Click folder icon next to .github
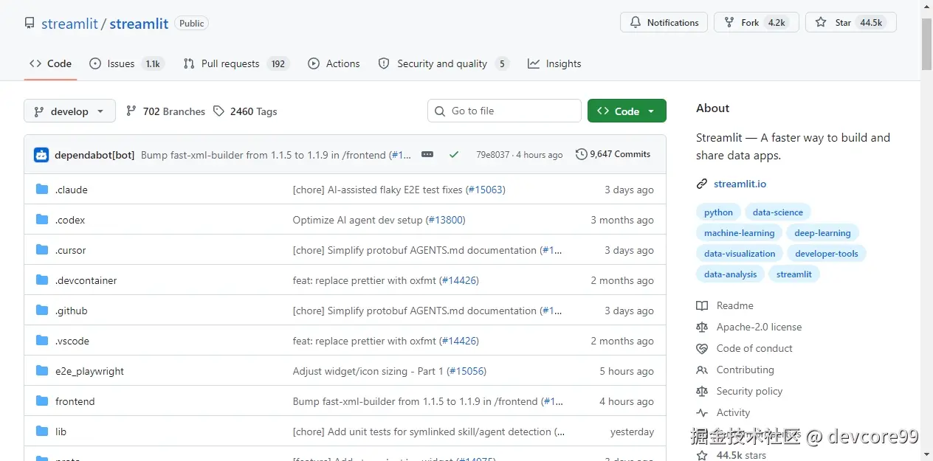 pos(42,311)
